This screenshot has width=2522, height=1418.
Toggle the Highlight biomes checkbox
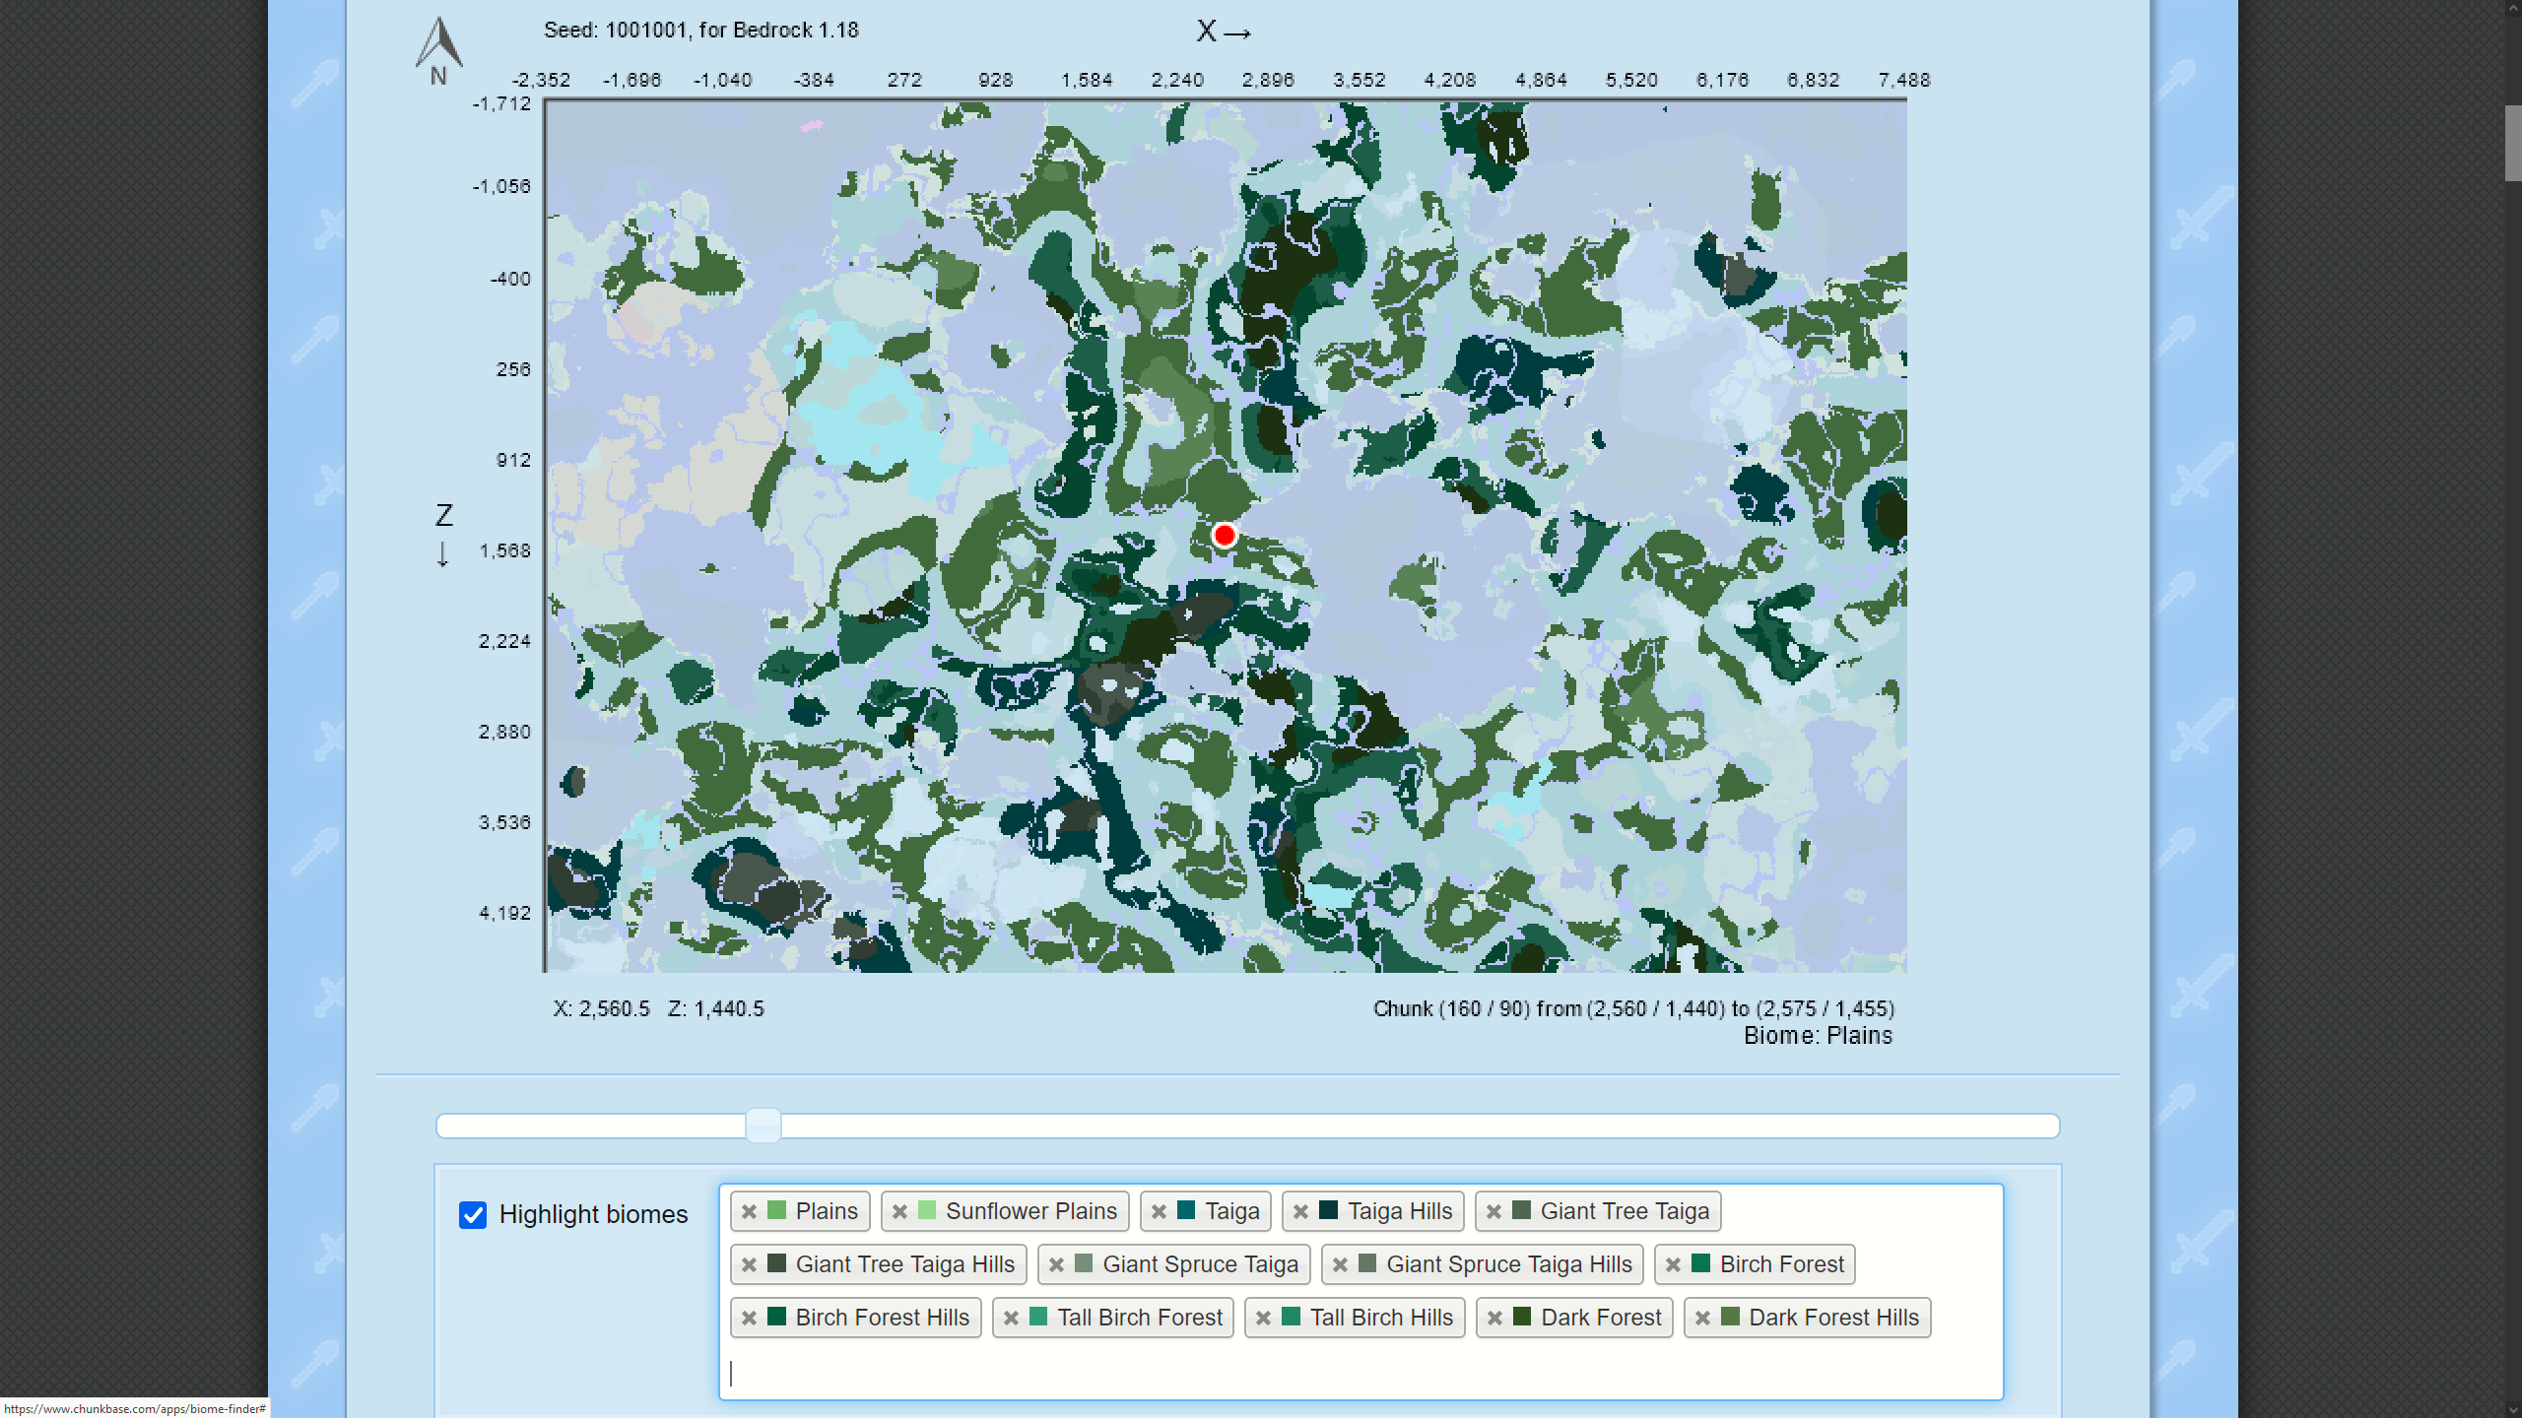click(473, 1215)
